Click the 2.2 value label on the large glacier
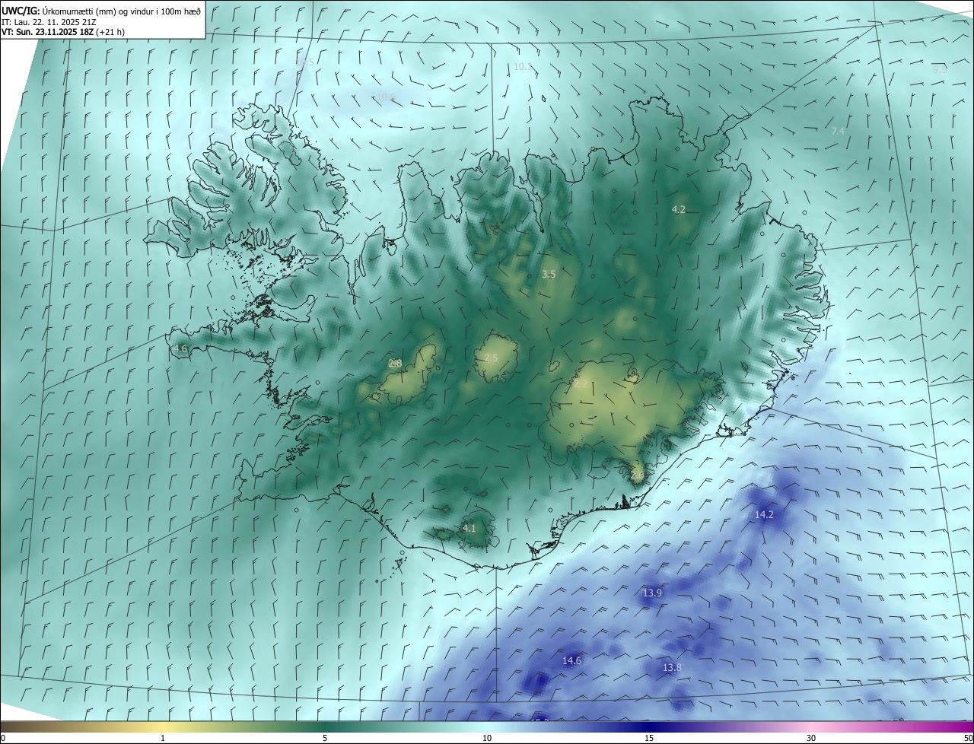This screenshot has height=744, width=974. 581,384
